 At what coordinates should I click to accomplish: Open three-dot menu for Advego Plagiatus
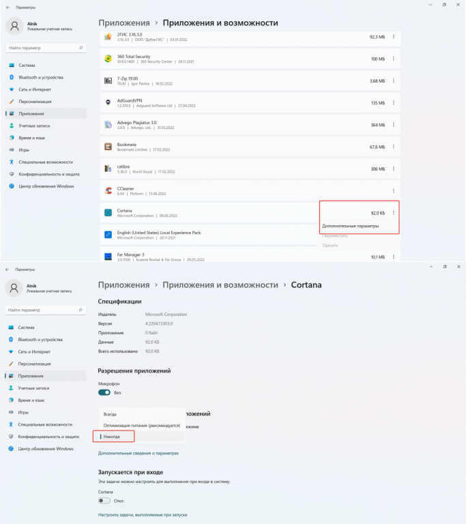pos(394,125)
